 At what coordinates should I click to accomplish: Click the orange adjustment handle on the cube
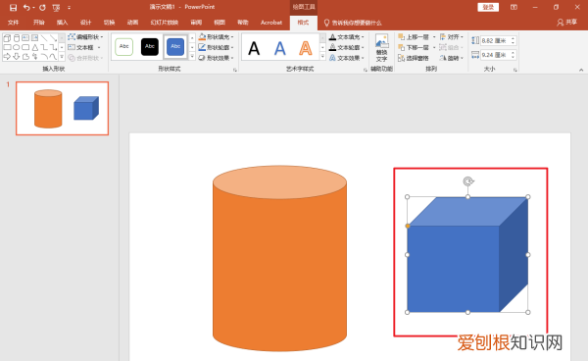click(x=408, y=226)
